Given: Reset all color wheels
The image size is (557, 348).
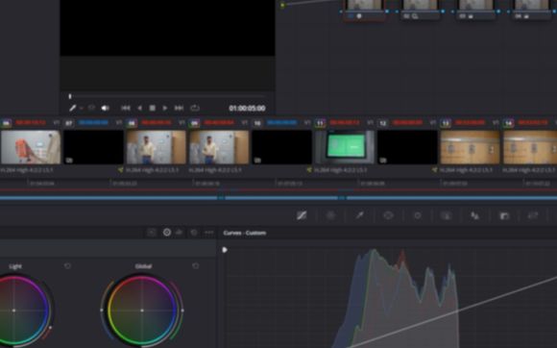Looking at the screenshot, I should 194,233.
